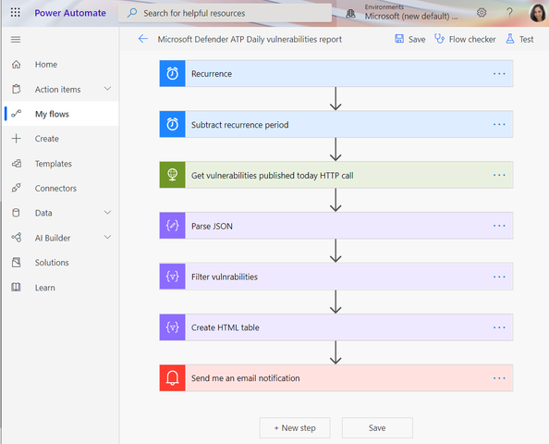Click the Home house icon
The width and height of the screenshot is (549, 444).
coord(16,65)
